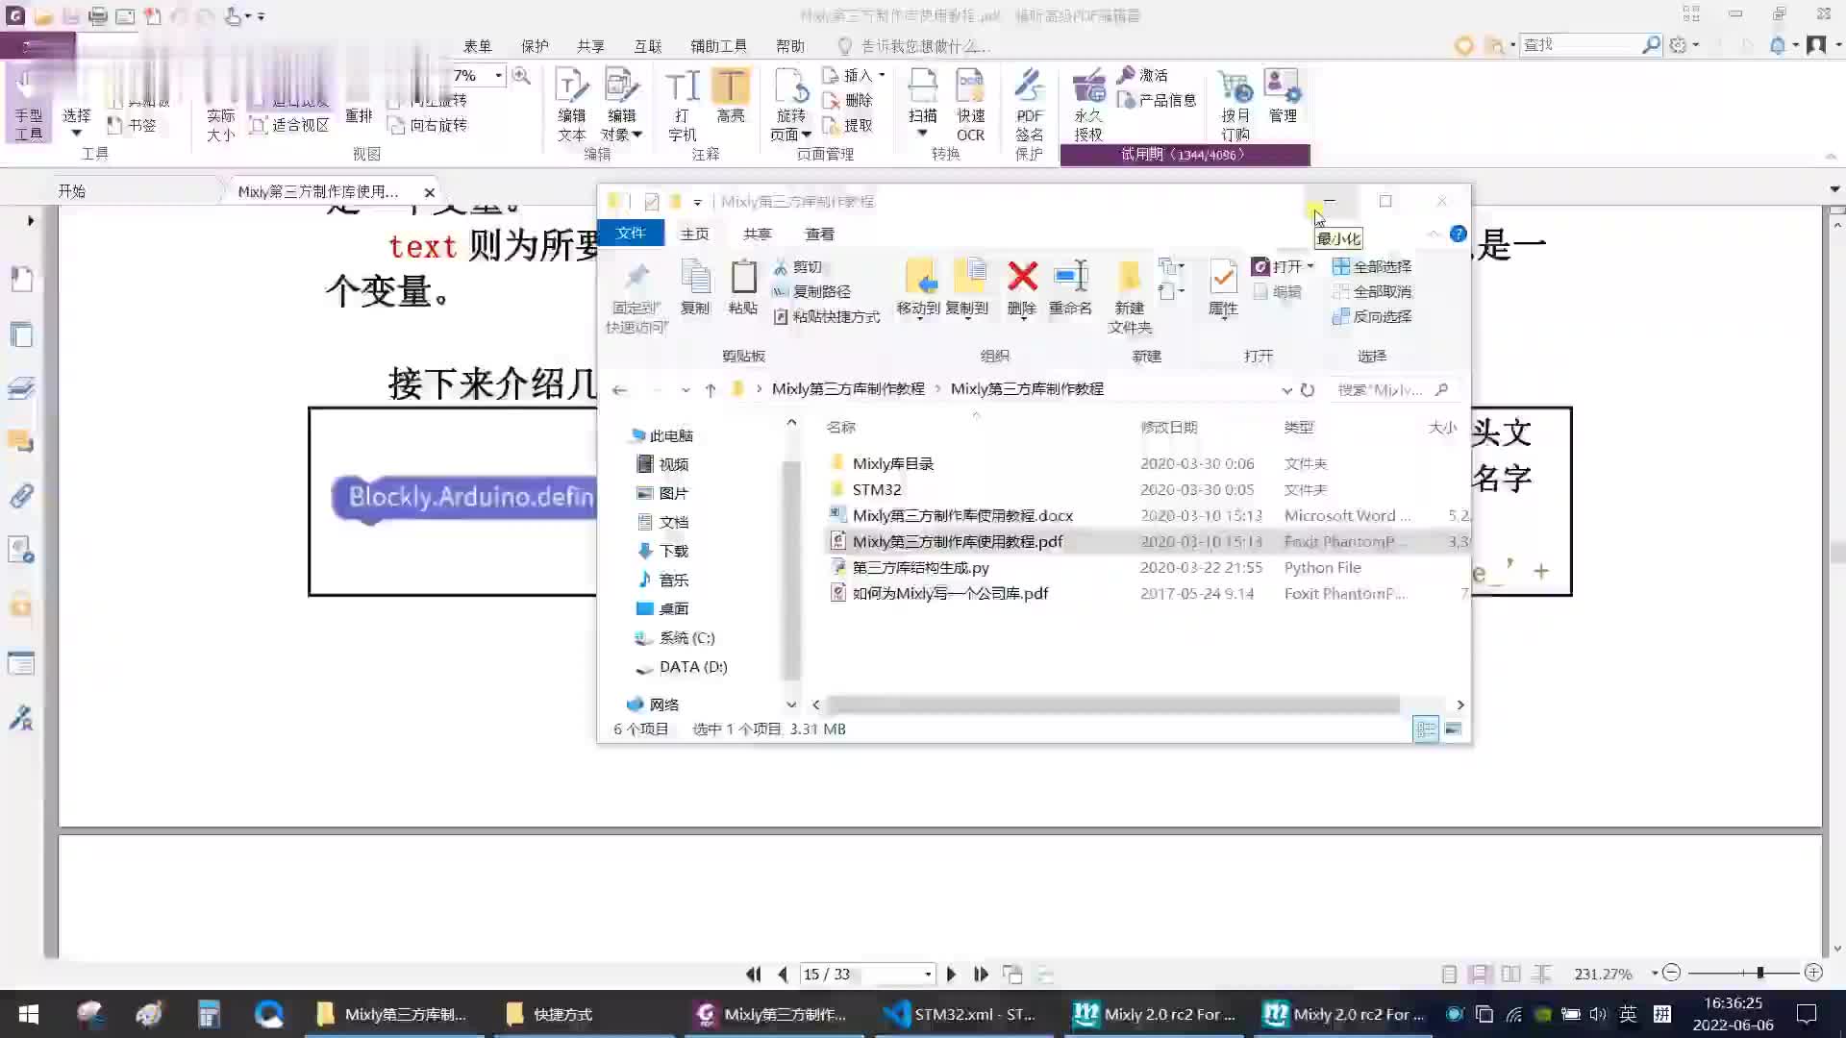Open the STM32.xml VS Code taskbar item
Screen dimensions: 1846x1038
click(961, 1014)
